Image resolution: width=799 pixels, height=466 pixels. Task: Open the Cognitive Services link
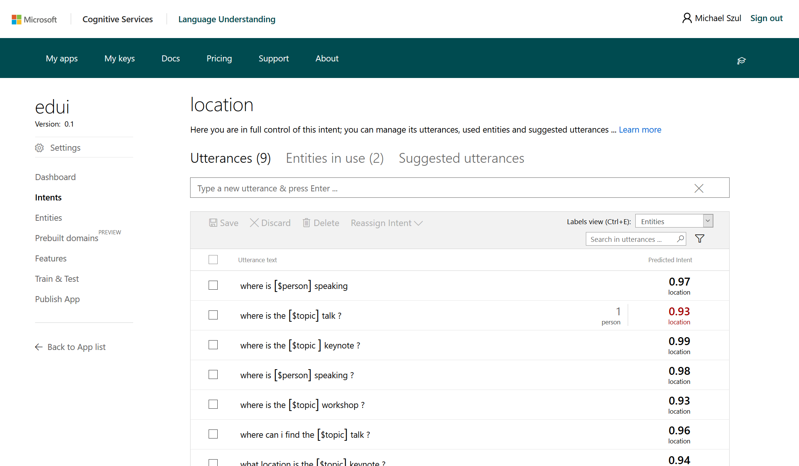[118, 19]
